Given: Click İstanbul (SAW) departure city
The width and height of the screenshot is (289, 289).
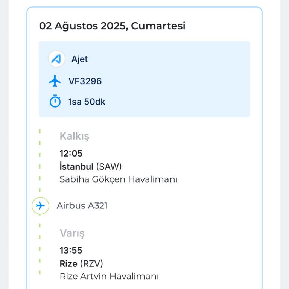Looking at the screenshot, I should coord(91,166).
